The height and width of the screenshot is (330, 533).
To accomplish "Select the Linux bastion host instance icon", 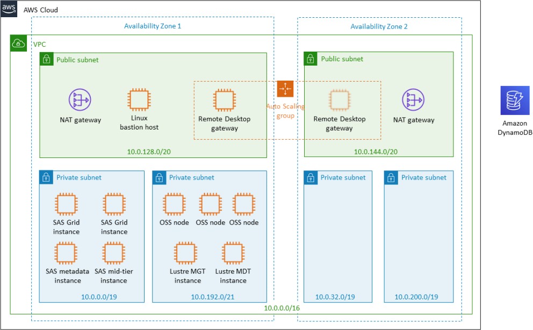I will pos(139,99).
